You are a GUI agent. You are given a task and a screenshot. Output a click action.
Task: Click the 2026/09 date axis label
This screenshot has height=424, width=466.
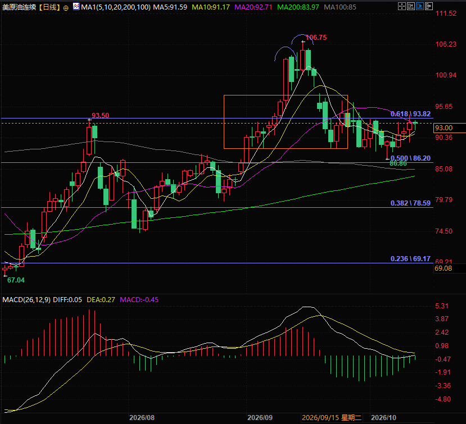coord(260,418)
